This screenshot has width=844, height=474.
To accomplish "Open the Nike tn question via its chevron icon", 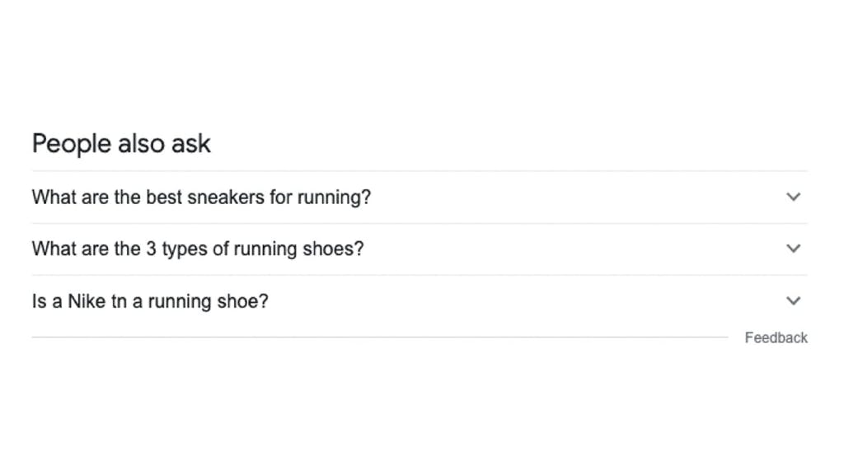I will coord(794,301).
